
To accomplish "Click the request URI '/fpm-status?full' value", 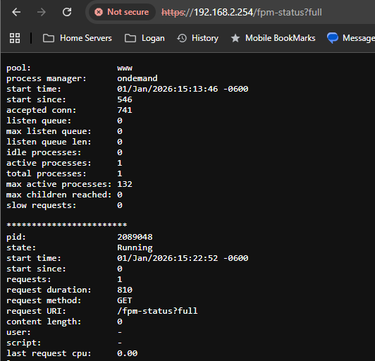I will tap(157, 311).
